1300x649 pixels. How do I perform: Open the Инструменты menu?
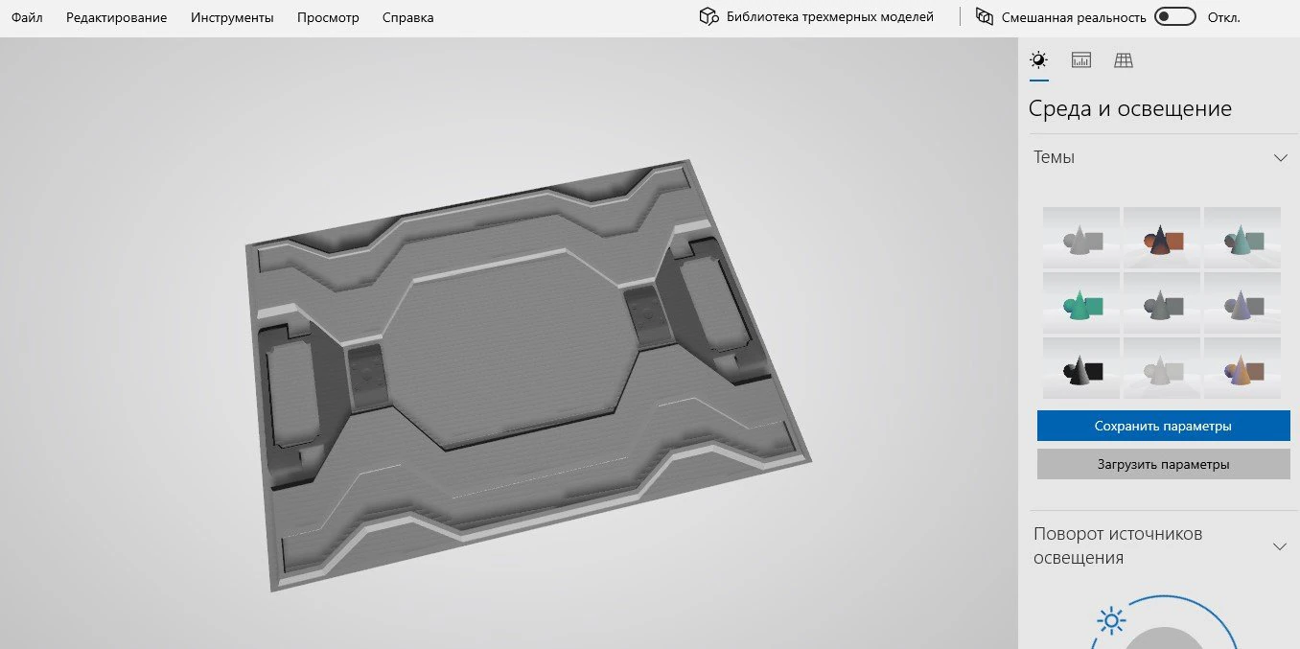232,17
